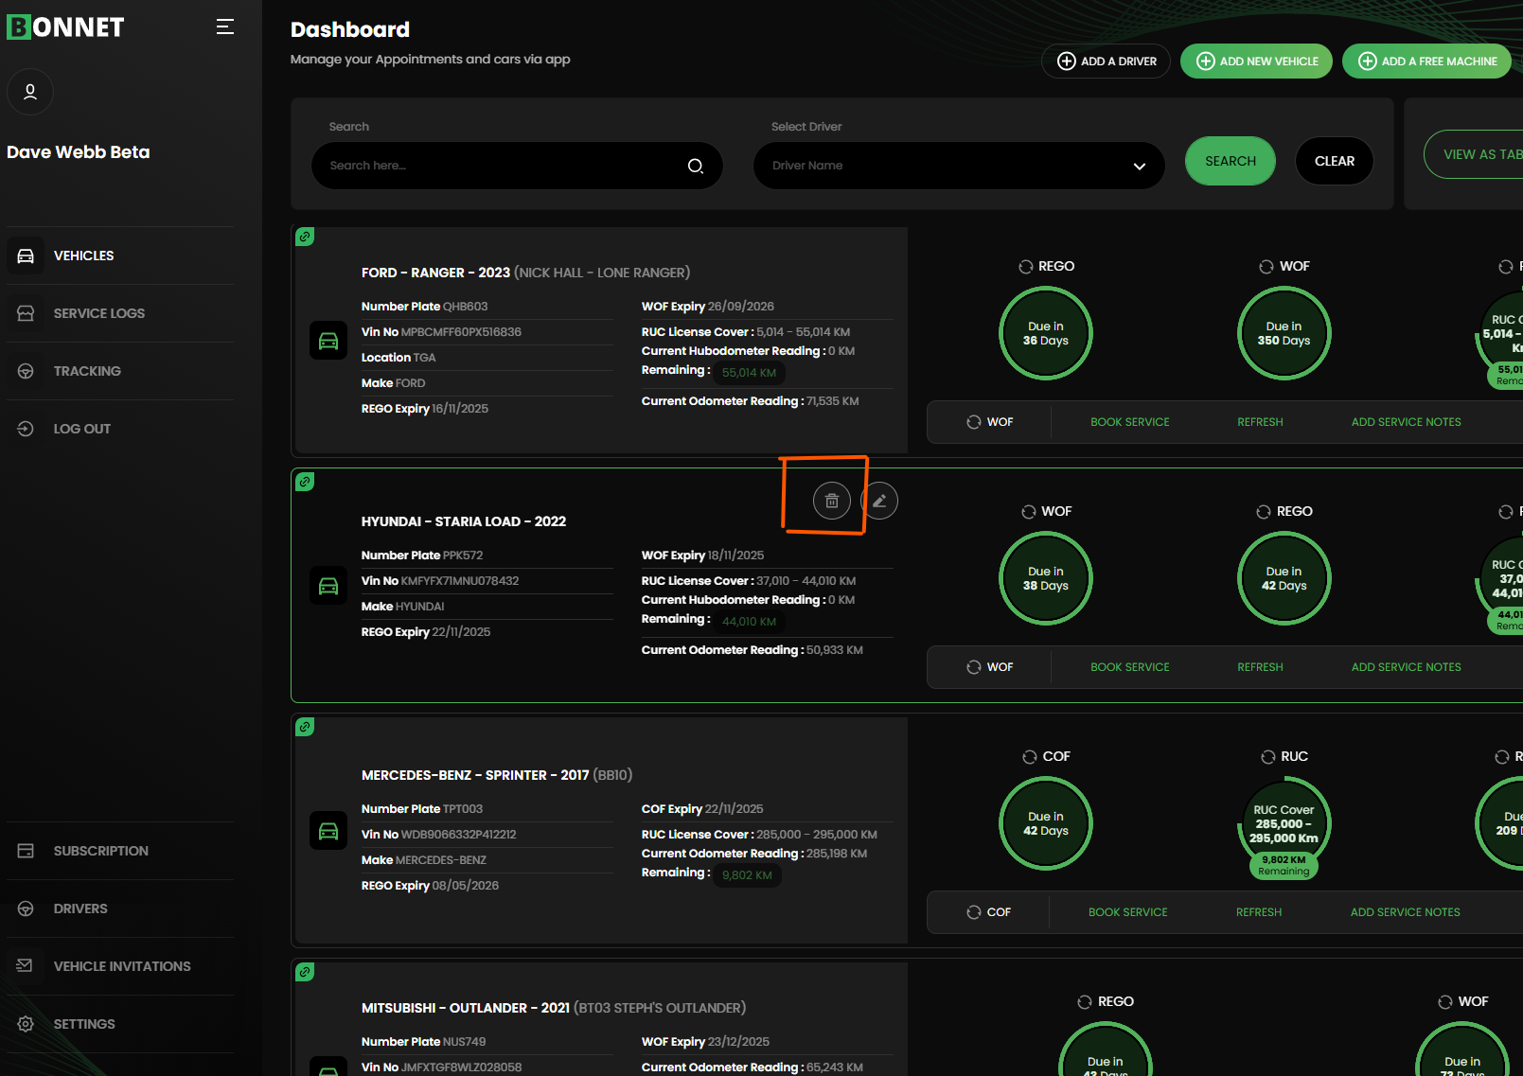Click the search magnifier icon

click(695, 166)
